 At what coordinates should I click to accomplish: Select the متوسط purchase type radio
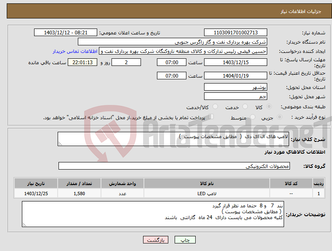click(252, 117)
